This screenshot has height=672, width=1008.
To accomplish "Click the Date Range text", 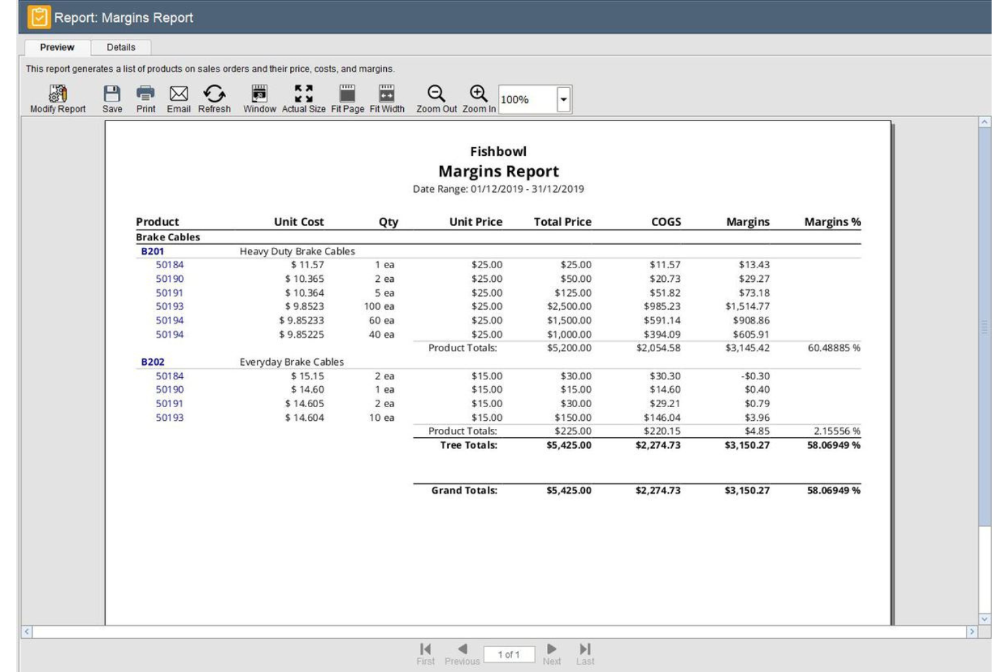I will click(499, 189).
